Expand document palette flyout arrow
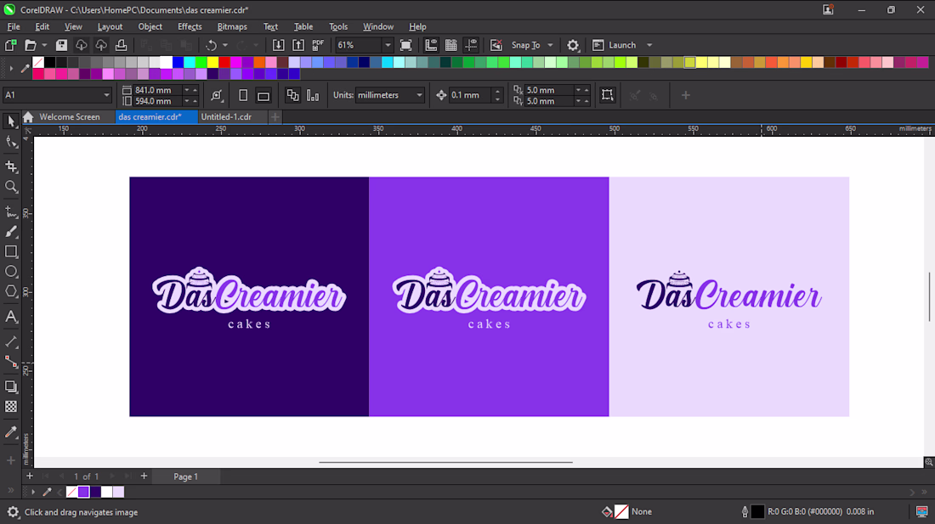 [33, 493]
